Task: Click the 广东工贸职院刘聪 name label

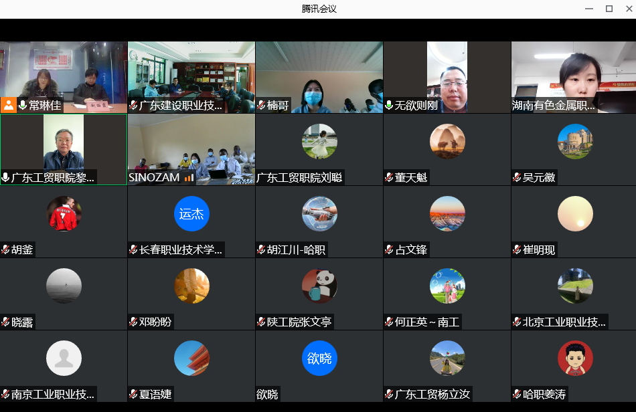Action: point(299,178)
